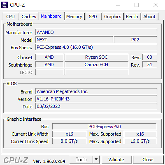Select the BIOS version V1.16_P4C0M43
The width and height of the screenshot is (165, 165).
tap(96, 99)
